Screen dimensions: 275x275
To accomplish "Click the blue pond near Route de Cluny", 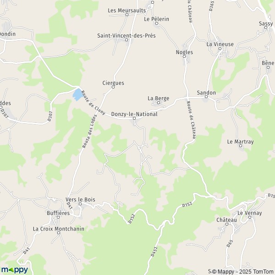I will coord(77,95).
